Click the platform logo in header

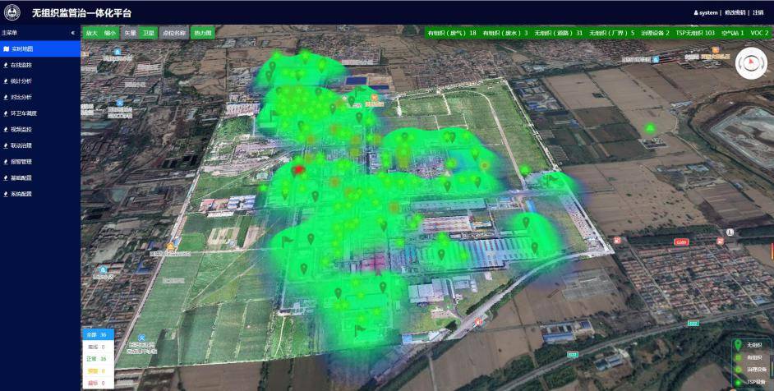pos(14,12)
